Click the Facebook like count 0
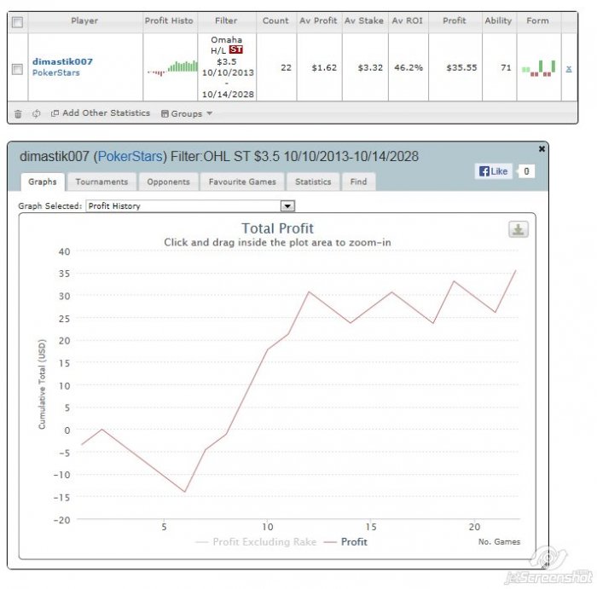This screenshot has height=589, width=597. [526, 171]
